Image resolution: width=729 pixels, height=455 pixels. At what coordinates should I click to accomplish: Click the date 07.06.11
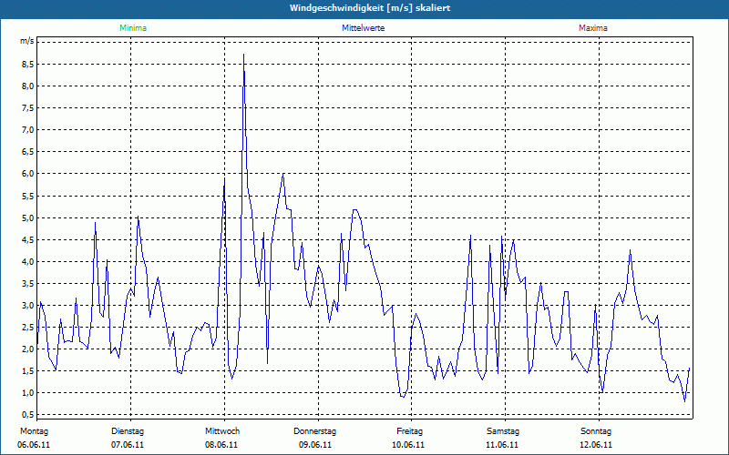[x=128, y=445]
